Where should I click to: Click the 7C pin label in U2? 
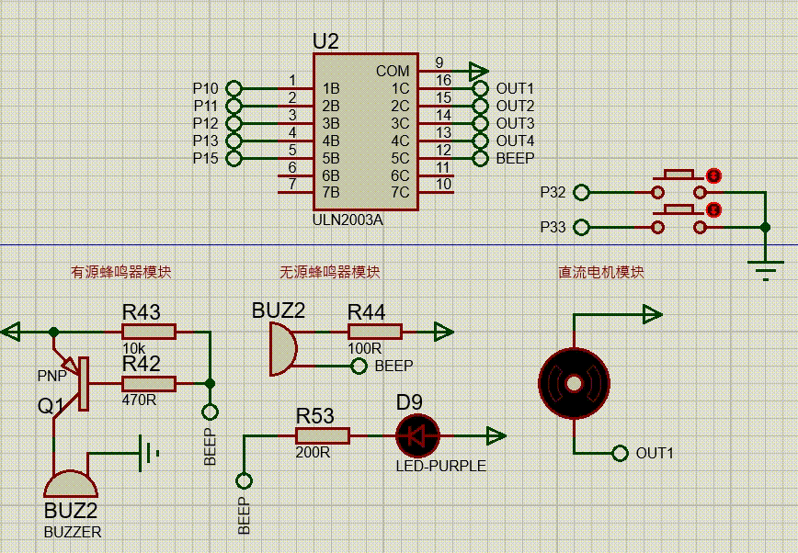click(400, 192)
